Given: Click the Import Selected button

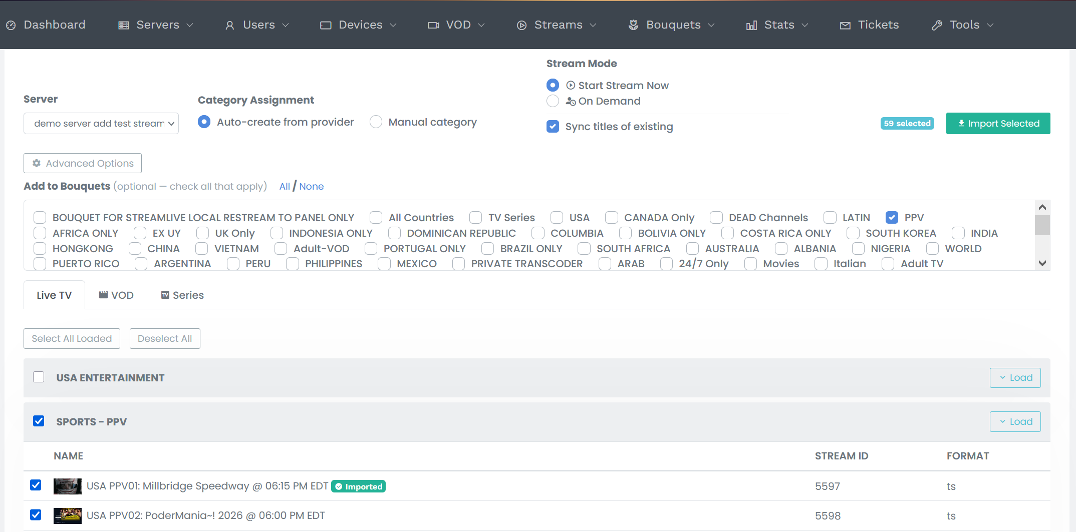Looking at the screenshot, I should tap(998, 124).
